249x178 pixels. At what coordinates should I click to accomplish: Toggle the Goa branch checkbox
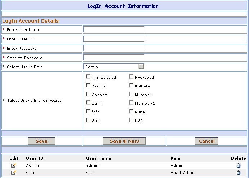(x=88, y=120)
